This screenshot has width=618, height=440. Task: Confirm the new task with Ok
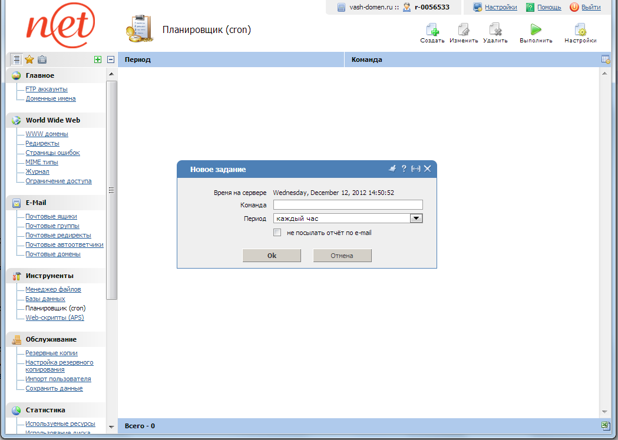pyautogui.click(x=272, y=255)
